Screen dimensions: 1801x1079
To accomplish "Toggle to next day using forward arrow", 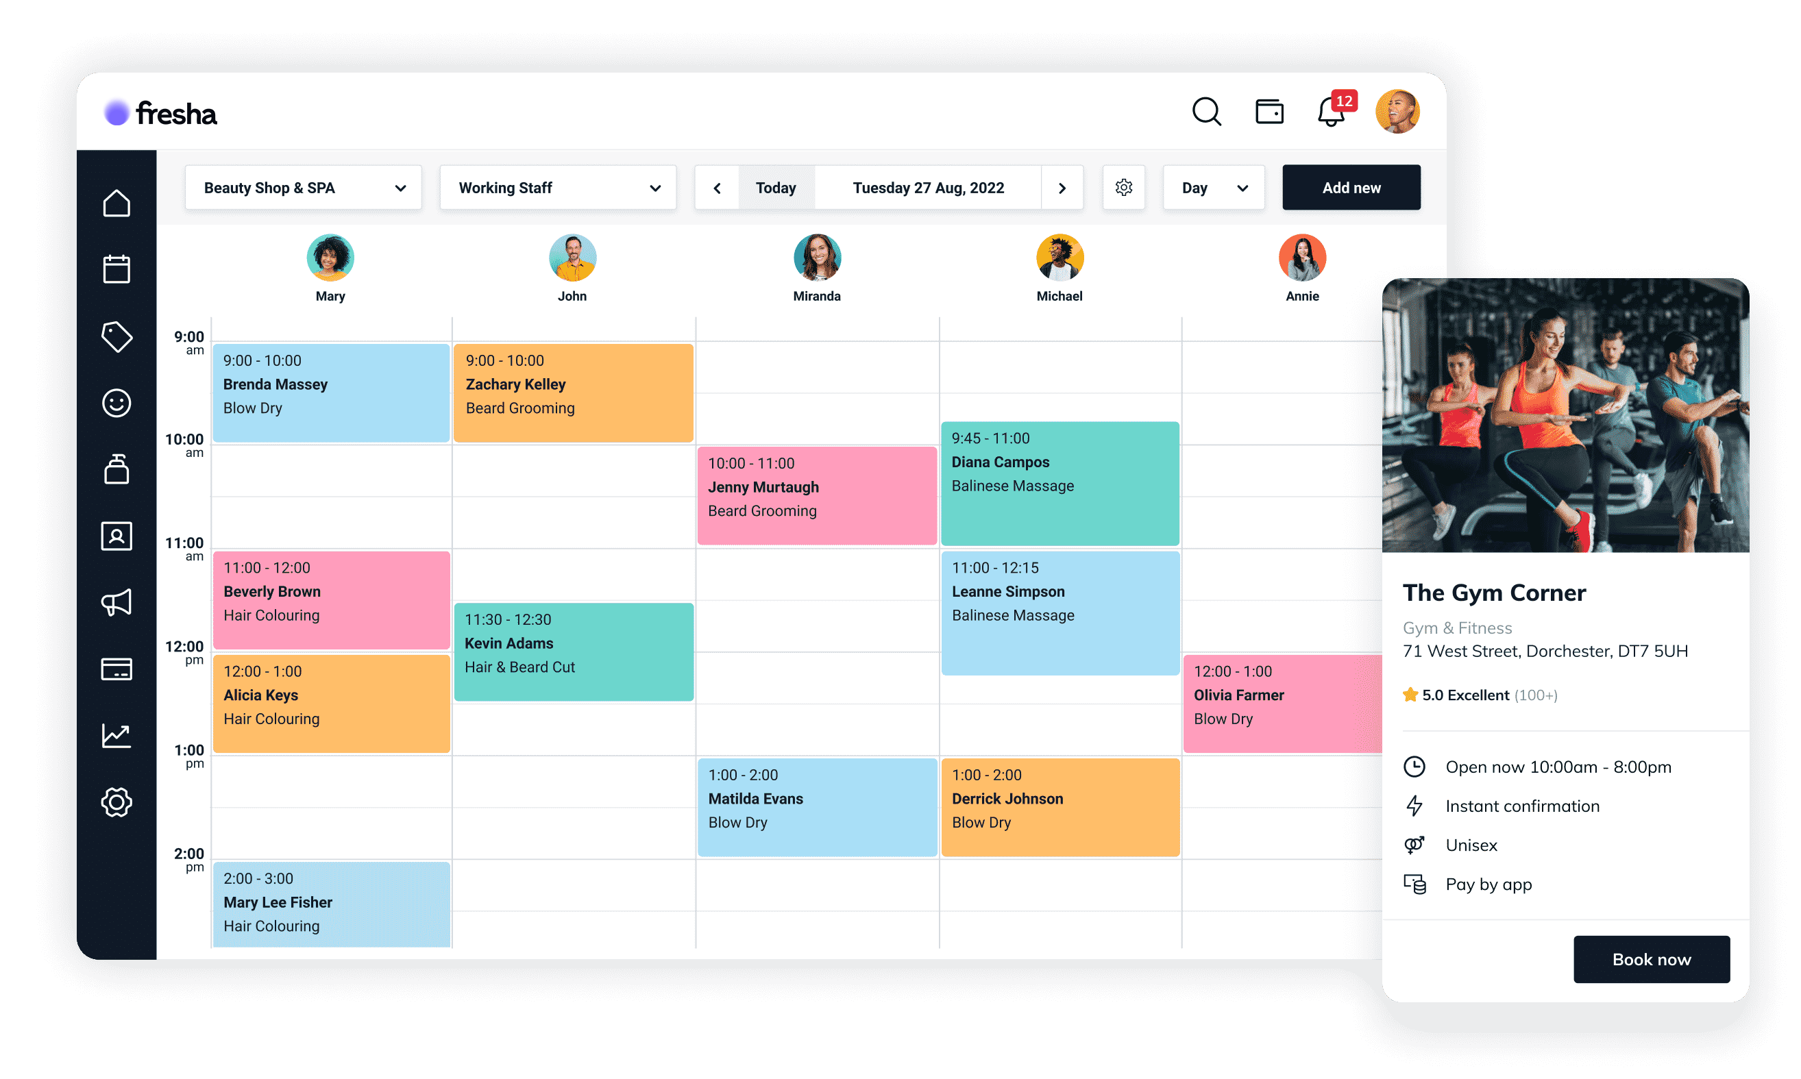I will pyautogui.click(x=1062, y=188).
